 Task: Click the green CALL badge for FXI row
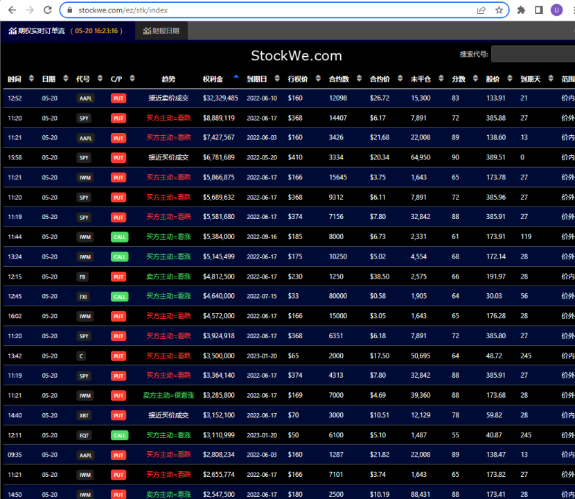tap(119, 297)
